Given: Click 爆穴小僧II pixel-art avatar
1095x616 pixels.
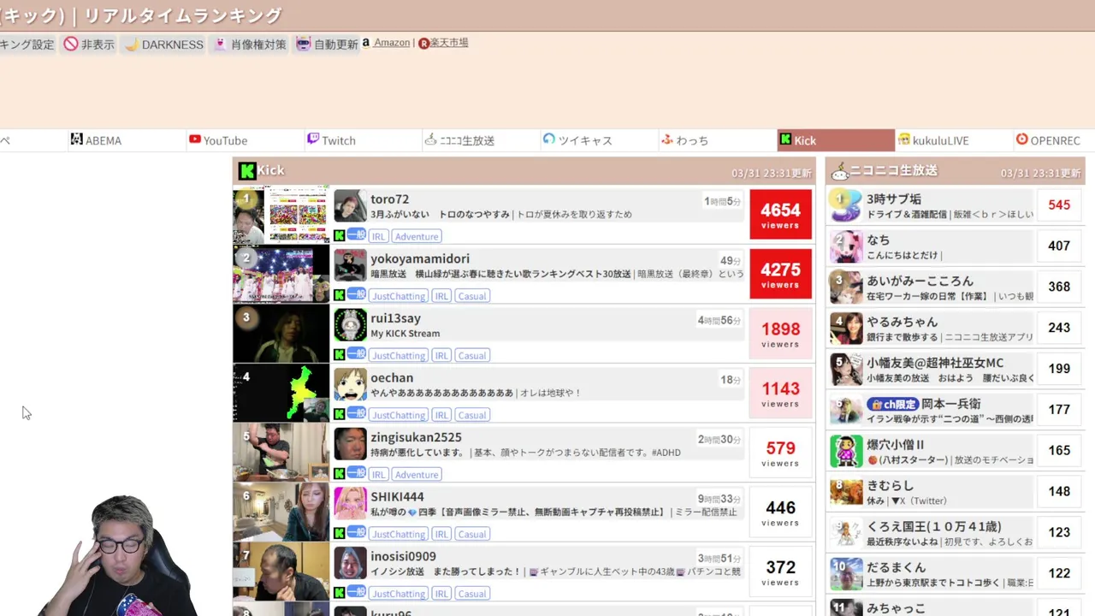Looking at the screenshot, I should pyautogui.click(x=845, y=451).
